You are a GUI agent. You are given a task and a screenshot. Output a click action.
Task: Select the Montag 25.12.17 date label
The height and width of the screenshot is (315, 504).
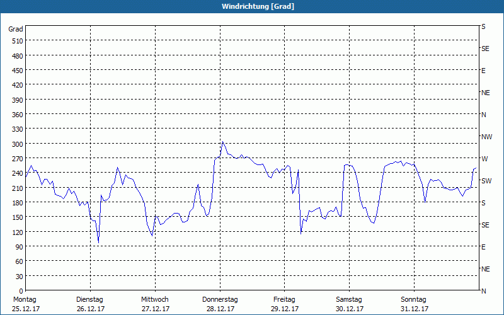[x=26, y=304]
